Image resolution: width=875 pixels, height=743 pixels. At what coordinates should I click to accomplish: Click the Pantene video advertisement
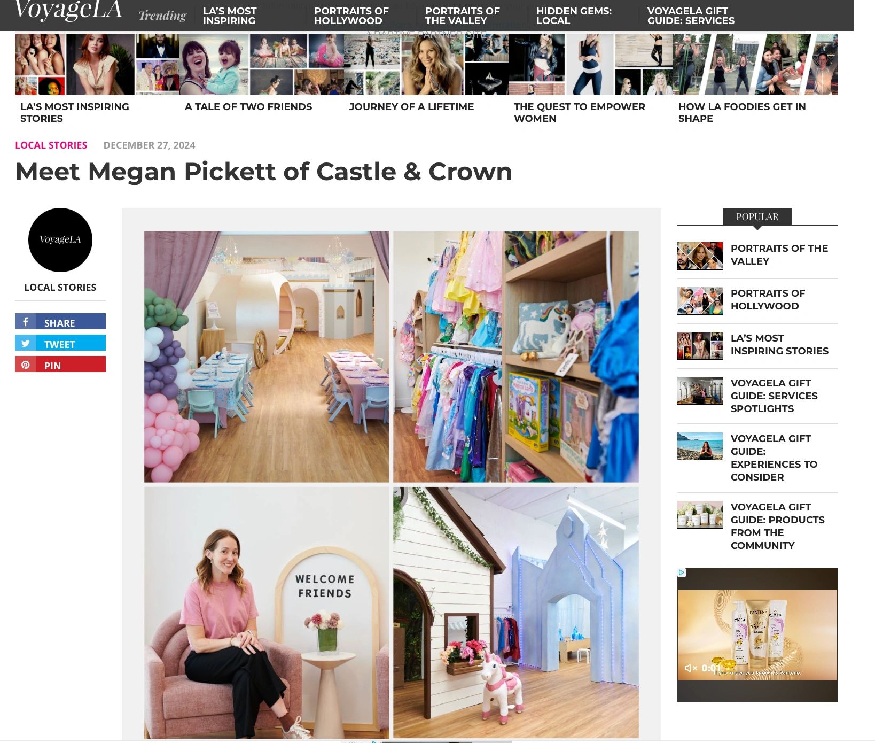[x=757, y=634]
